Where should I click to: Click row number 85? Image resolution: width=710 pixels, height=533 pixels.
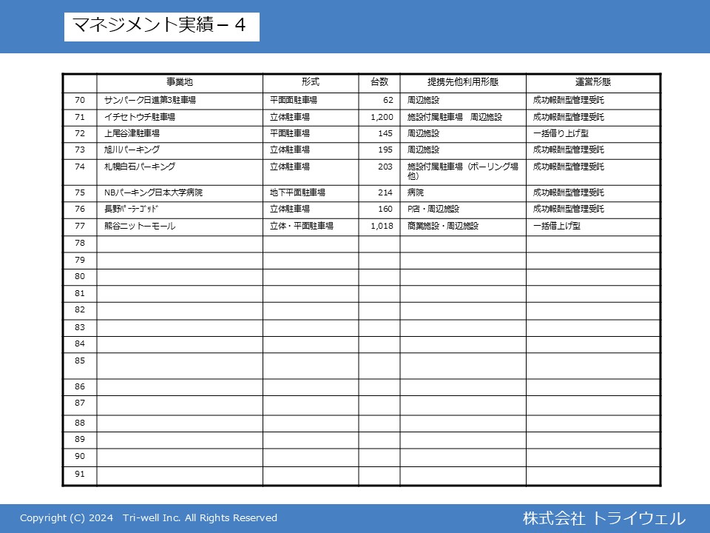click(80, 361)
